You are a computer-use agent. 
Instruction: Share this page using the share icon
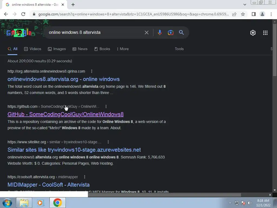(234, 14)
